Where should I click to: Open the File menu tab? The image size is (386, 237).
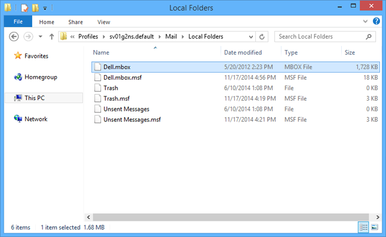point(18,21)
